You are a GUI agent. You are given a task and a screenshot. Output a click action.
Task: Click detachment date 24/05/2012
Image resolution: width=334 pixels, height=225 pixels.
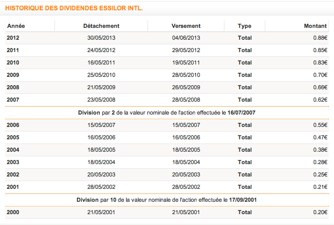[101, 50]
